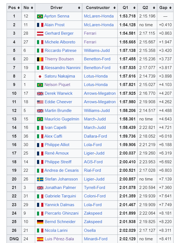Sort table by No column arrows
The image size is (176, 243).
[x=32, y=8]
